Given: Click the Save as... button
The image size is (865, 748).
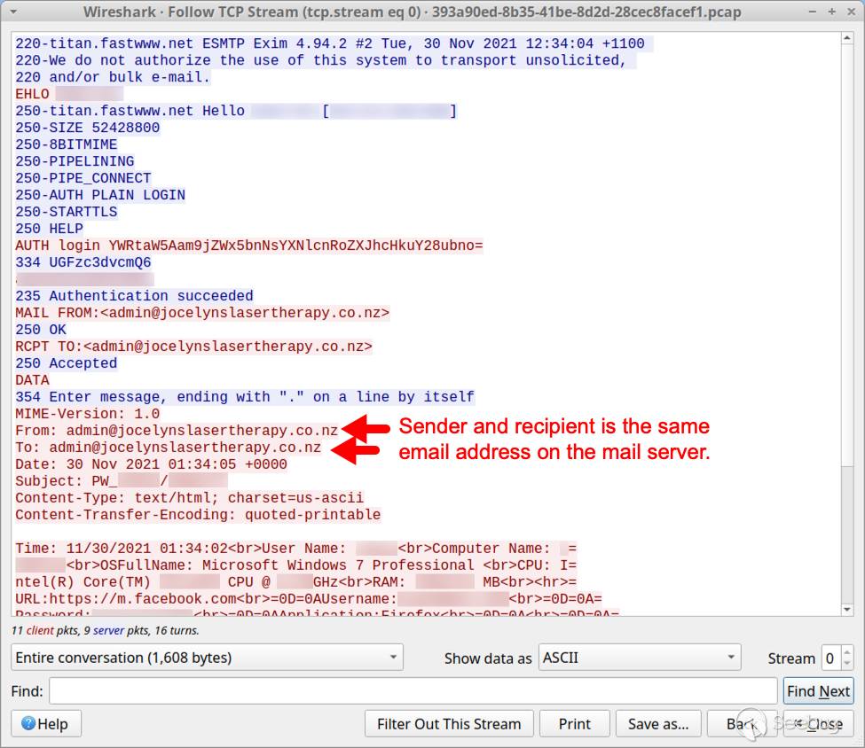Looking at the screenshot, I should pos(658,724).
